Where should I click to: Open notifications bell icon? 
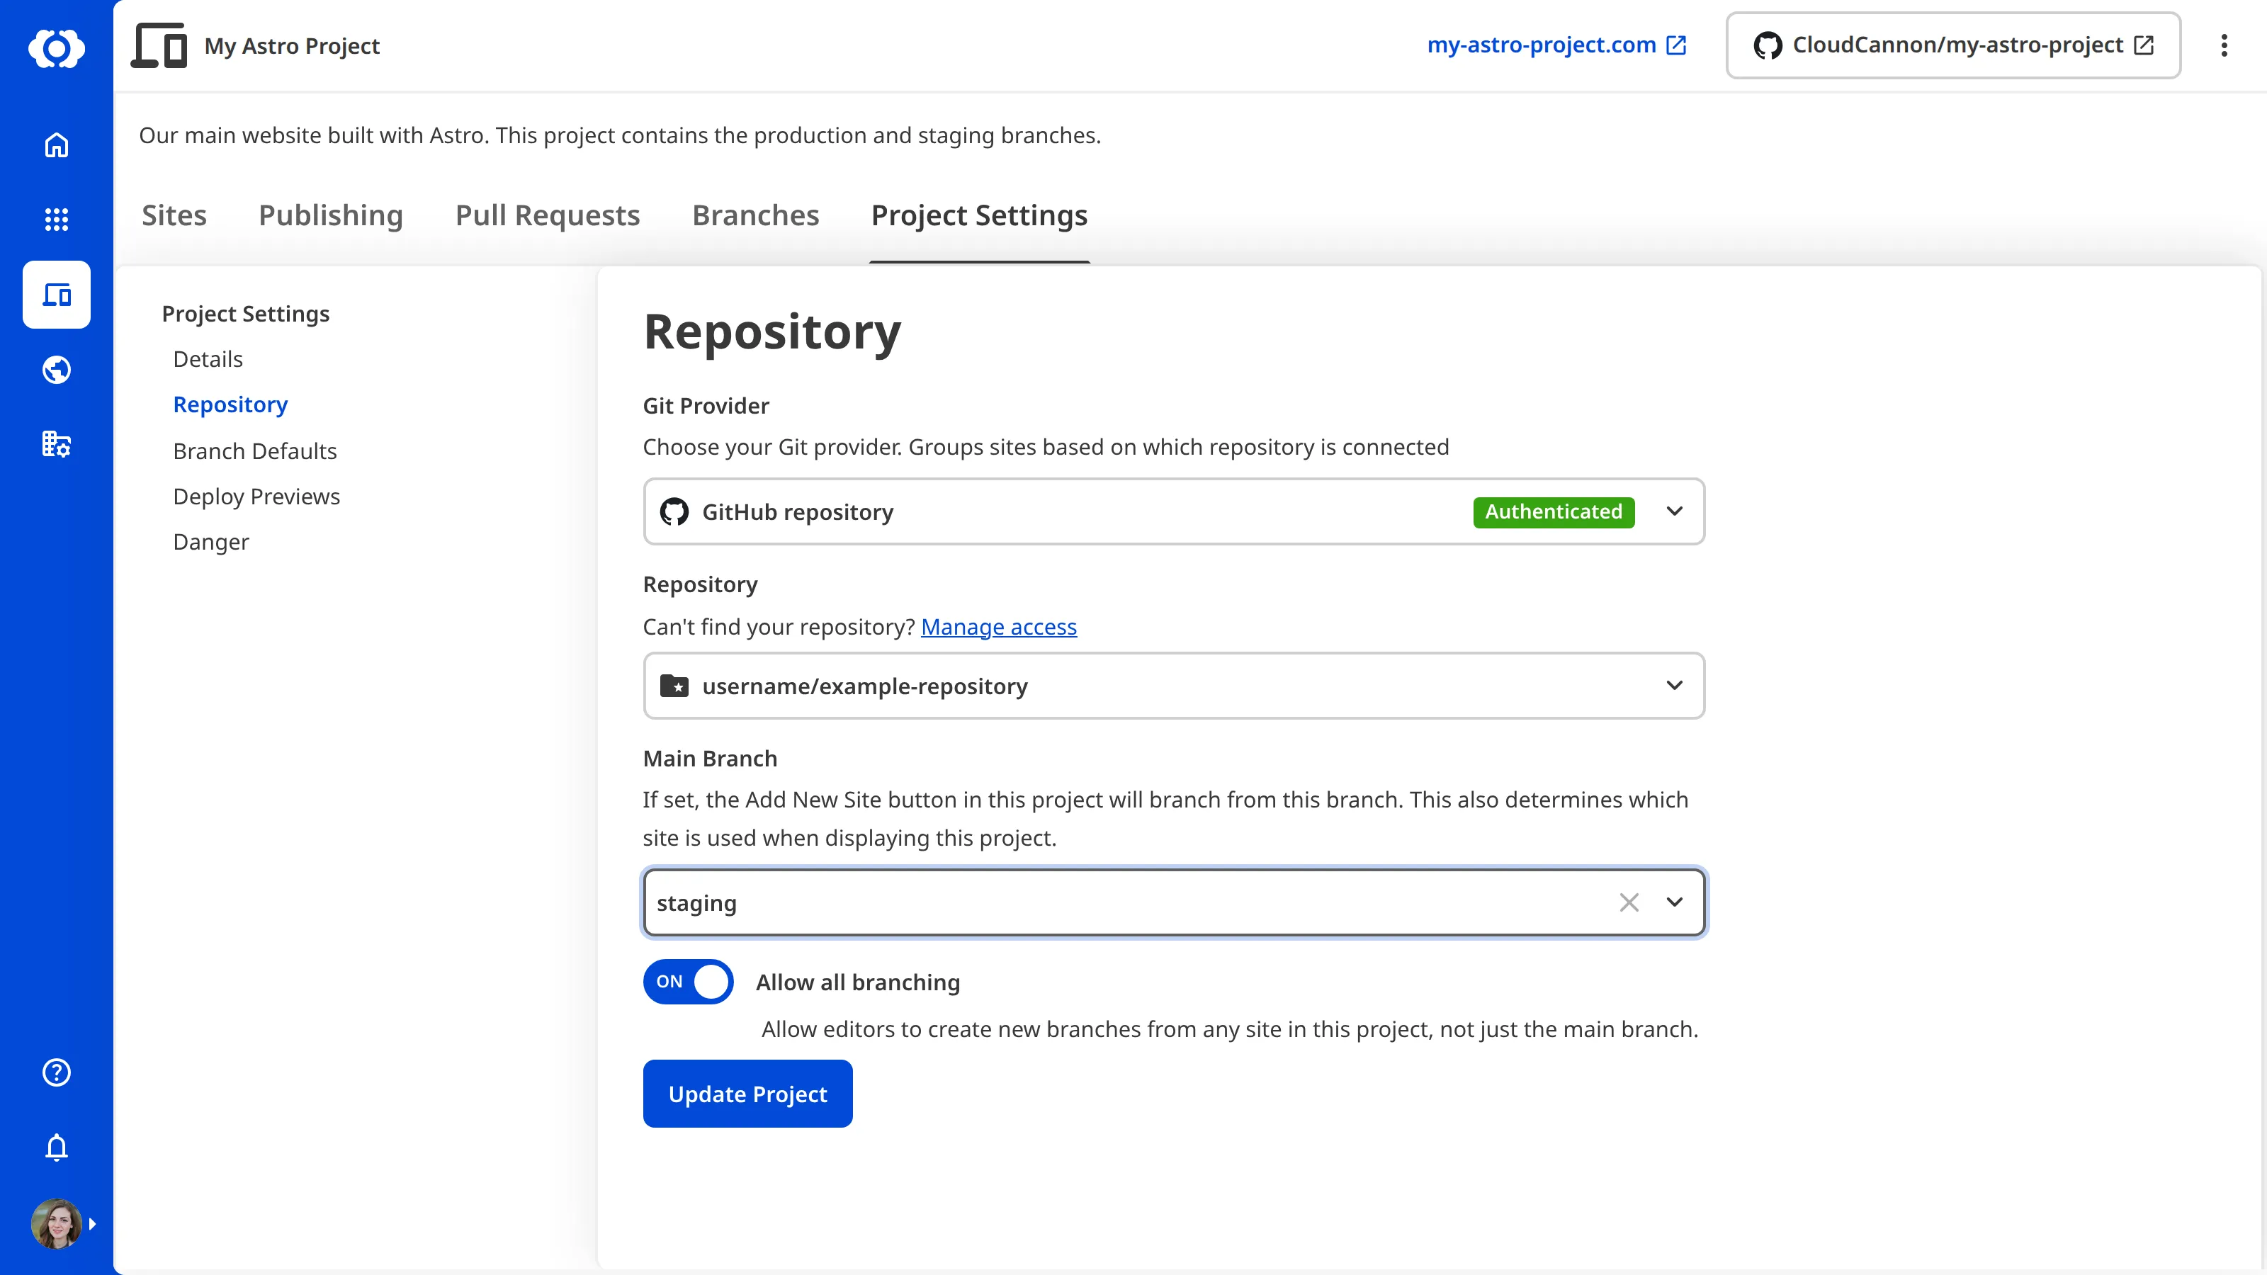[57, 1147]
